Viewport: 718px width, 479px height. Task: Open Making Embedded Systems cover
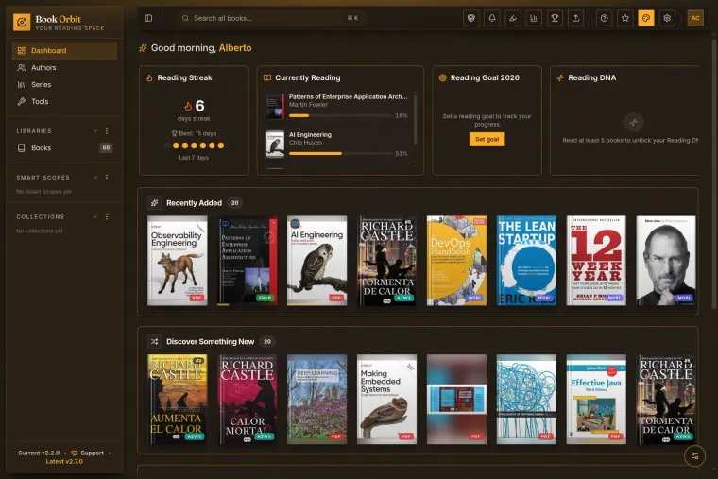387,400
